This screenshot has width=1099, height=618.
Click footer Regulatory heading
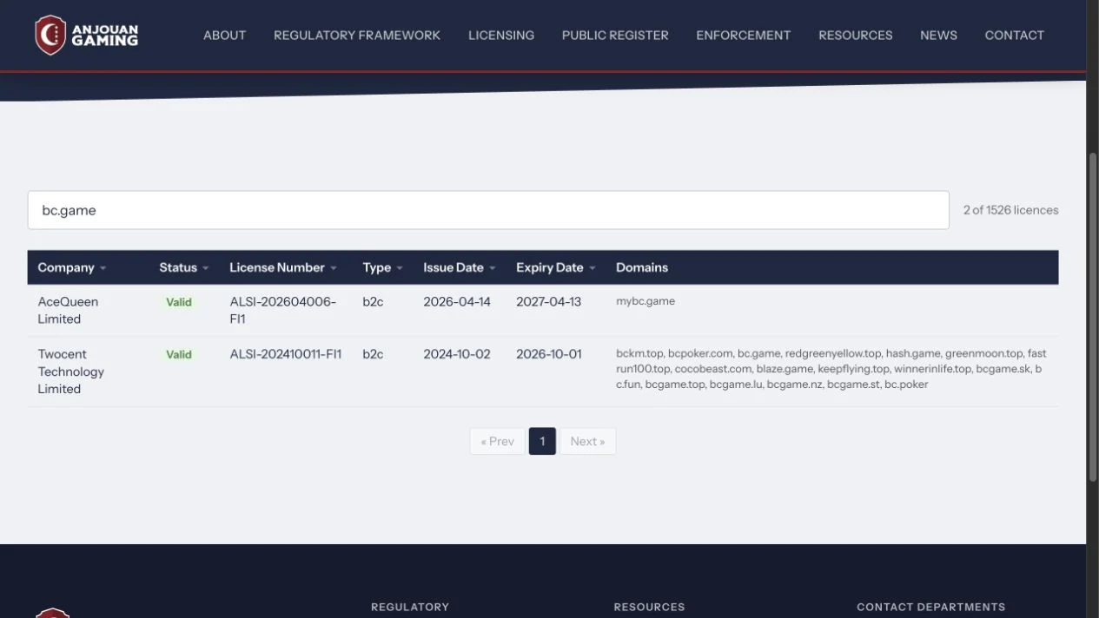pos(410,608)
